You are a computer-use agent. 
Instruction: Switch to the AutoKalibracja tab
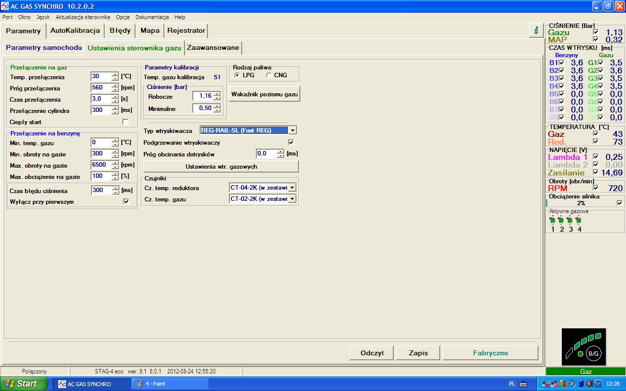coord(75,30)
